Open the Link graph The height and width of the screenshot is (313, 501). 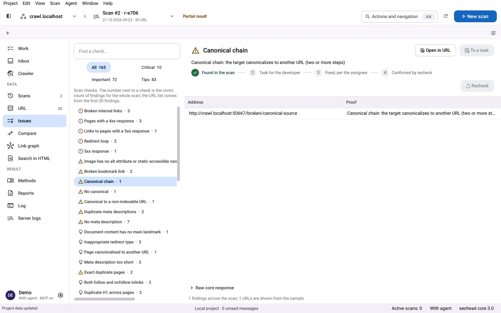pyautogui.click(x=34, y=146)
